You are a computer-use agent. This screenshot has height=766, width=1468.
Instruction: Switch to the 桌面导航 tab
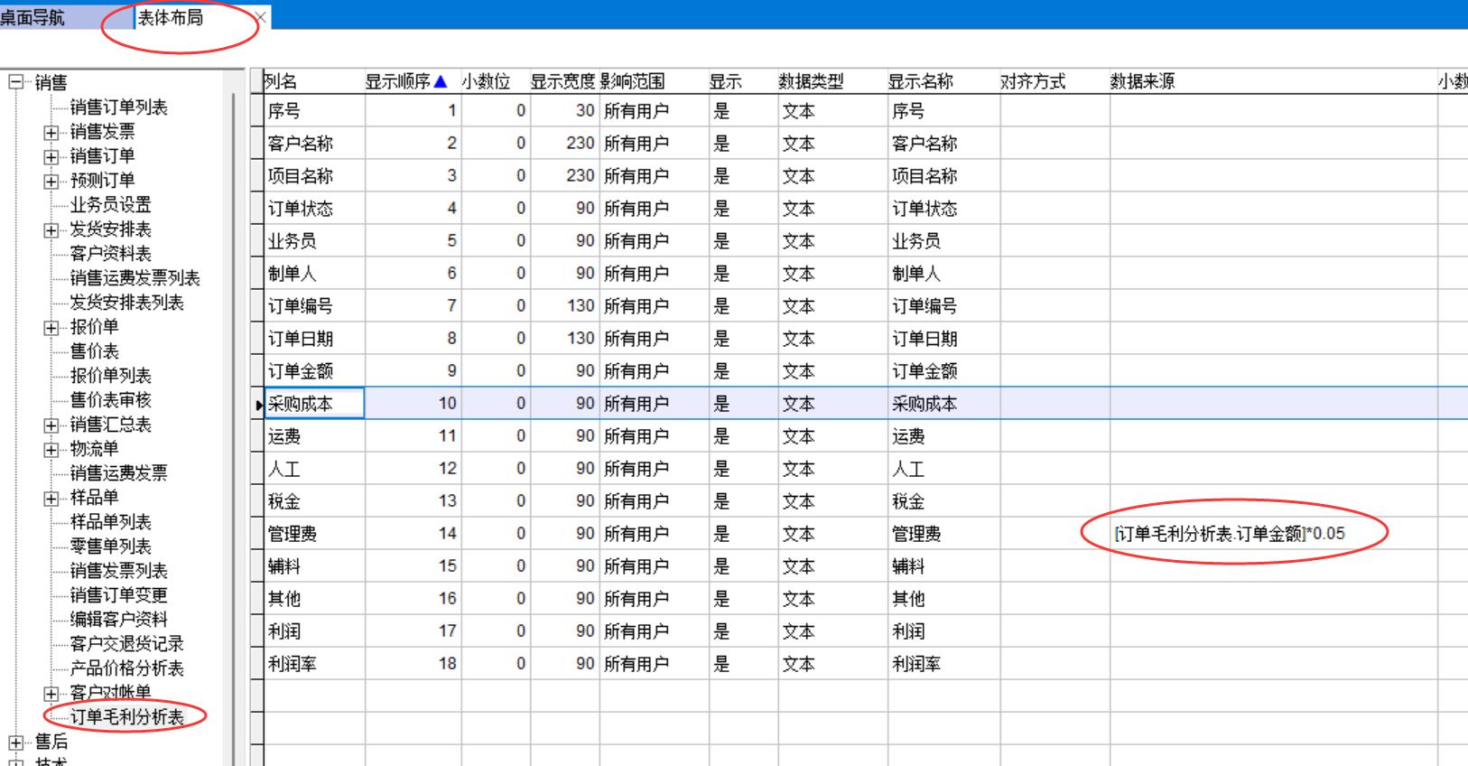(x=33, y=17)
